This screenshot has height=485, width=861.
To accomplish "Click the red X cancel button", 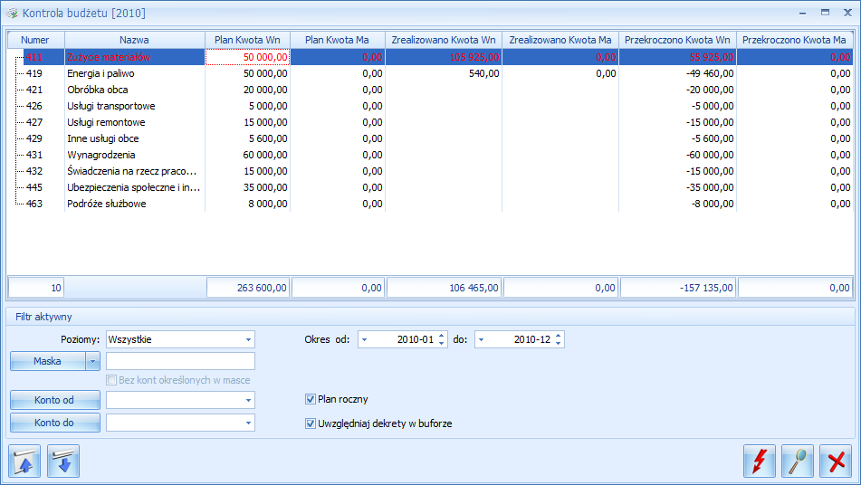I will [x=836, y=461].
